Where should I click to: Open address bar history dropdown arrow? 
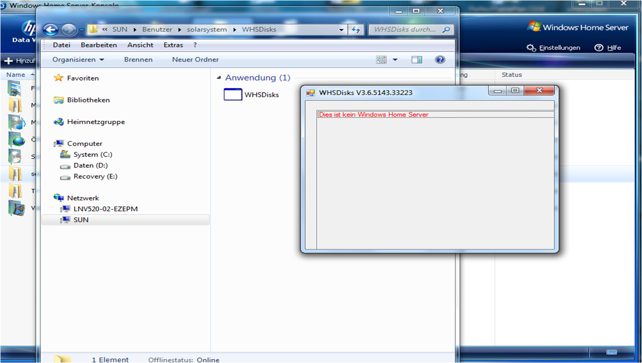tap(342, 30)
